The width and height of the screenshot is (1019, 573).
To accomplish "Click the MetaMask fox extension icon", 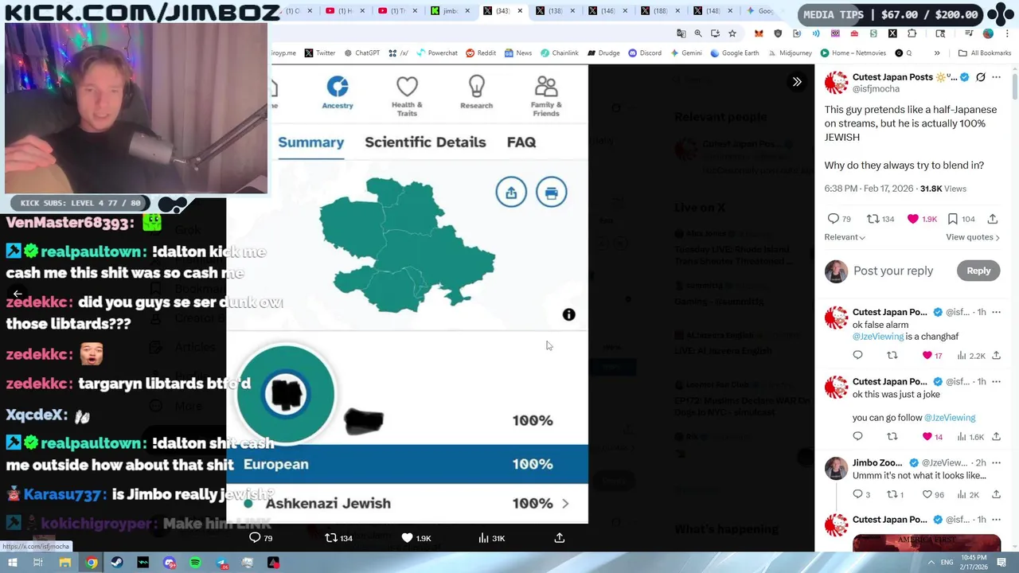I will click(759, 33).
